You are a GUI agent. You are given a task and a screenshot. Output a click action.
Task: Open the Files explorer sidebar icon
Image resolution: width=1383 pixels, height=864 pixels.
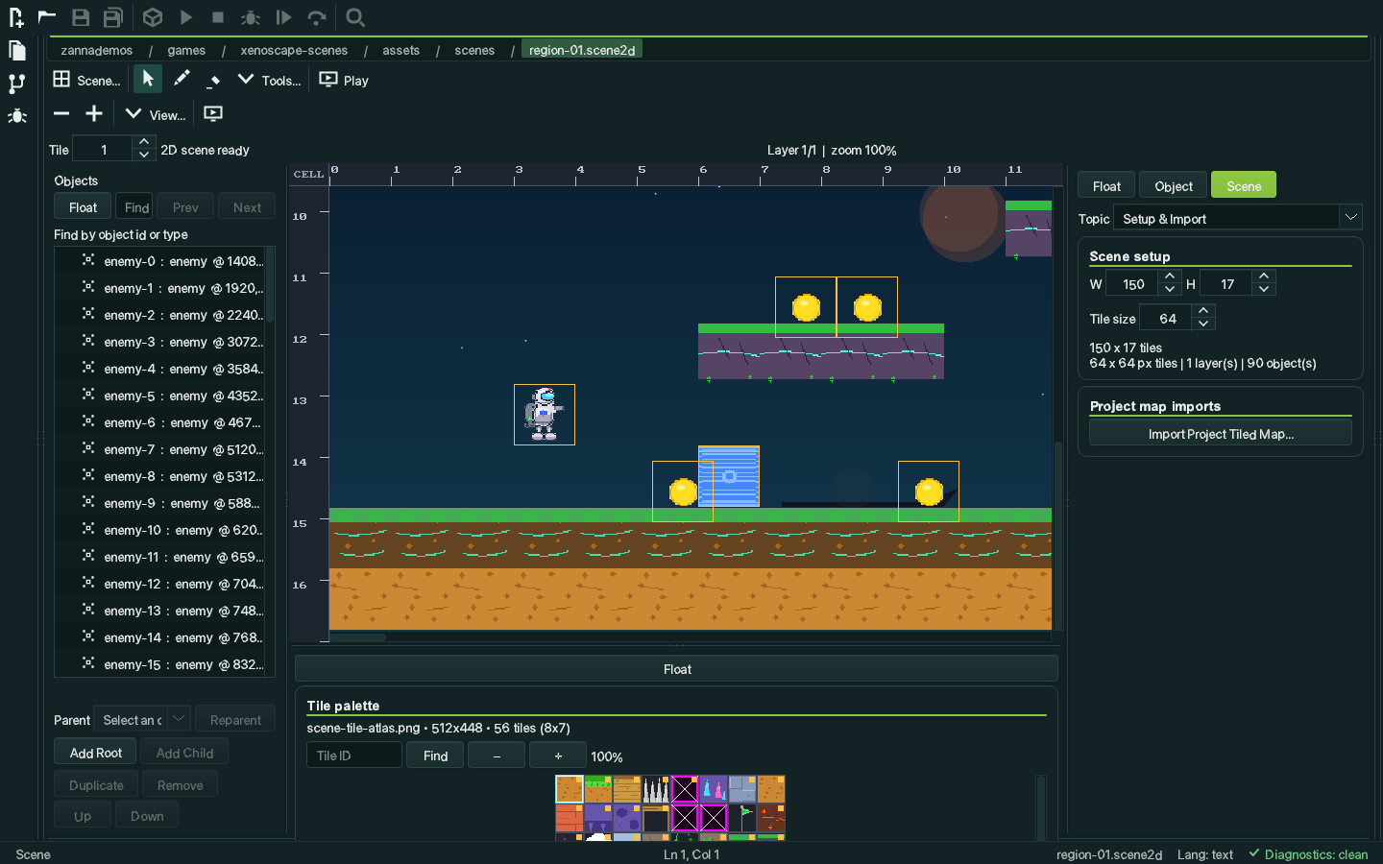16,51
